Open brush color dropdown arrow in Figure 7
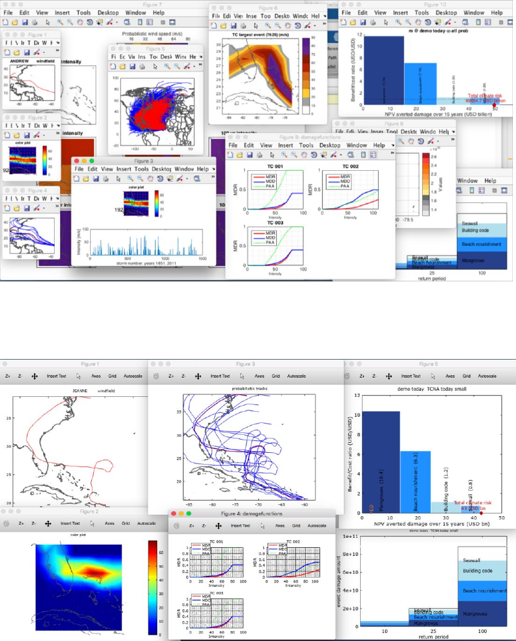This screenshot has height=641, width=516. pos(117,22)
